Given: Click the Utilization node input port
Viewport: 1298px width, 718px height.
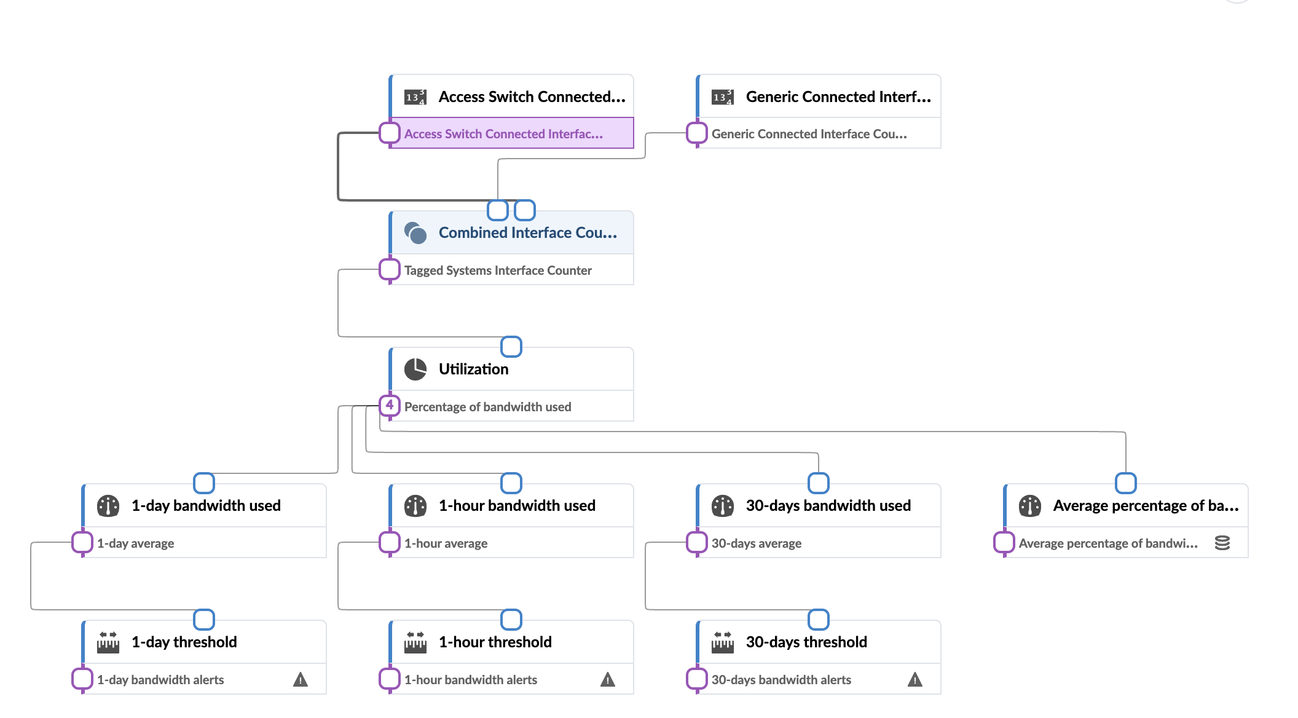Looking at the screenshot, I should tap(511, 347).
